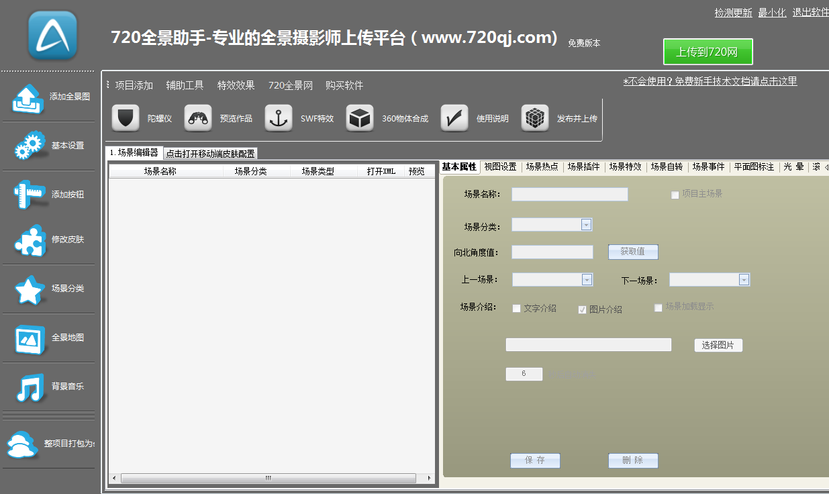Open 项目添加 menu
Image resolution: width=829 pixels, height=494 pixels.
pos(134,85)
